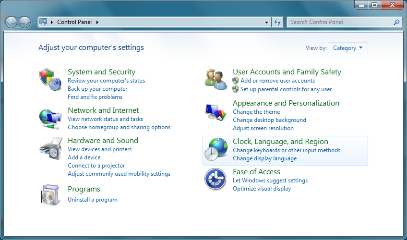The width and height of the screenshot is (407, 240).
Task: Click the Control Panel breadcrumb text
Action: 74,22
